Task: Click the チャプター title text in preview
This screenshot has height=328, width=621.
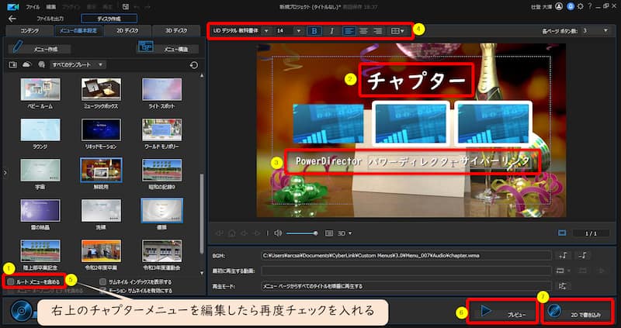Action: (416, 81)
